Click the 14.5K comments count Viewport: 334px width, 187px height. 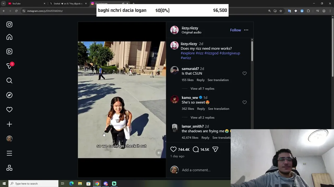click(205, 150)
